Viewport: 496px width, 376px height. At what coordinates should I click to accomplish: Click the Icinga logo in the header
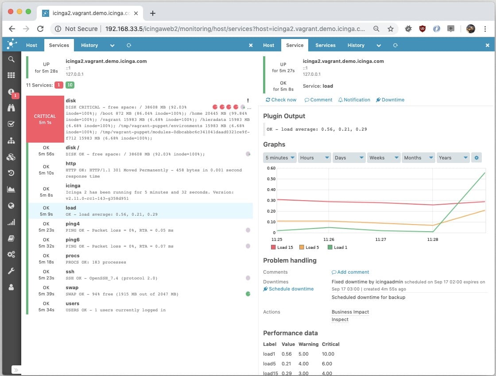(12, 44)
